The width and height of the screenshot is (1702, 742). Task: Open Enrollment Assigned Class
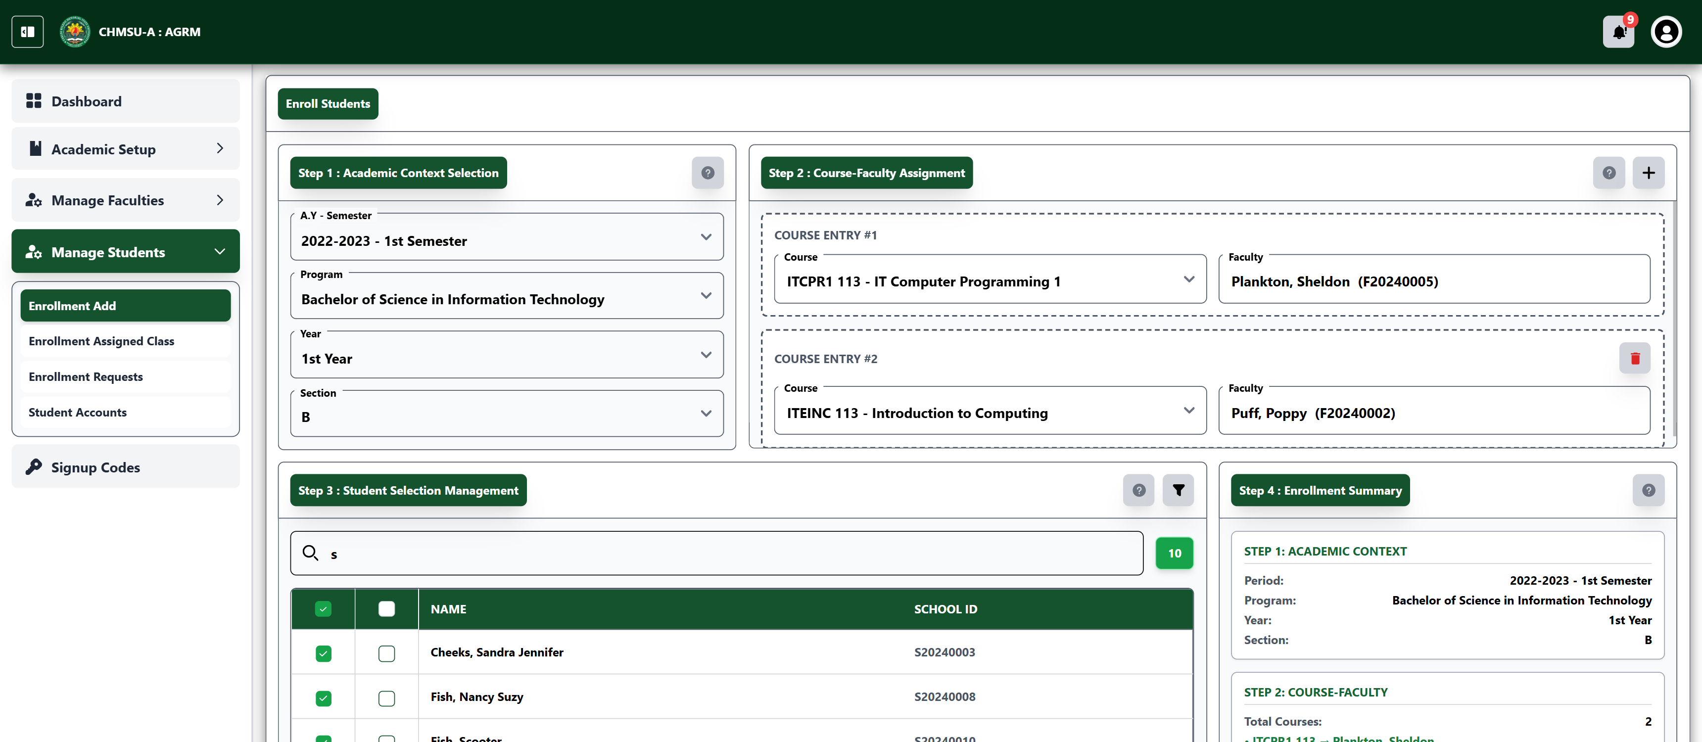[126, 341]
